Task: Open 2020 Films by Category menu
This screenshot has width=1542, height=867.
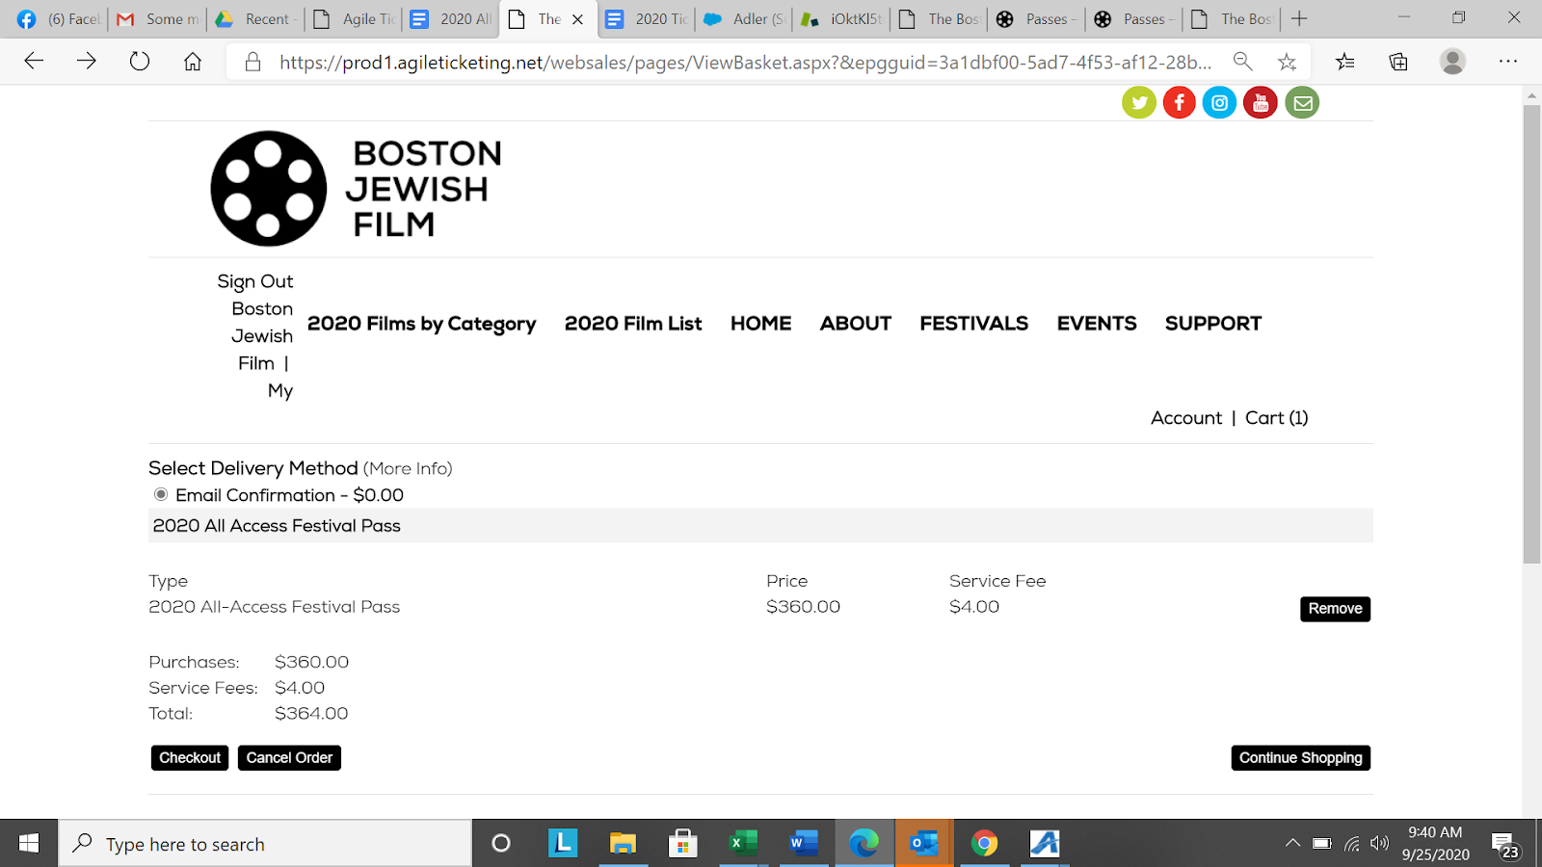Action: pyautogui.click(x=422, y=324)
